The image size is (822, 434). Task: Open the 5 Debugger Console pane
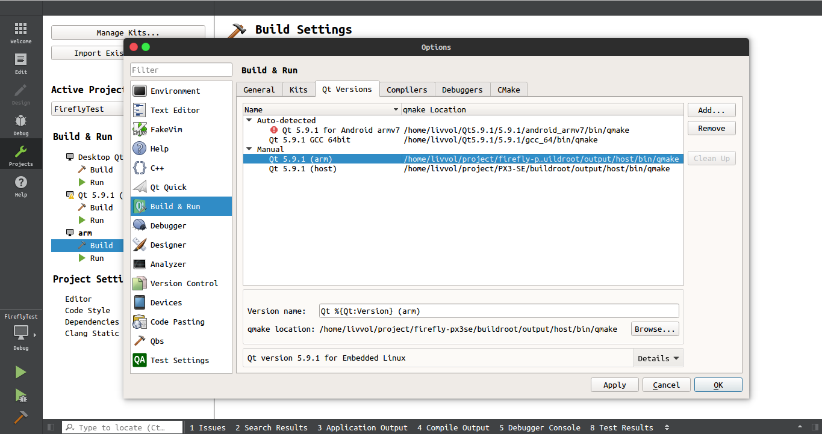click(x=540, y=427)
